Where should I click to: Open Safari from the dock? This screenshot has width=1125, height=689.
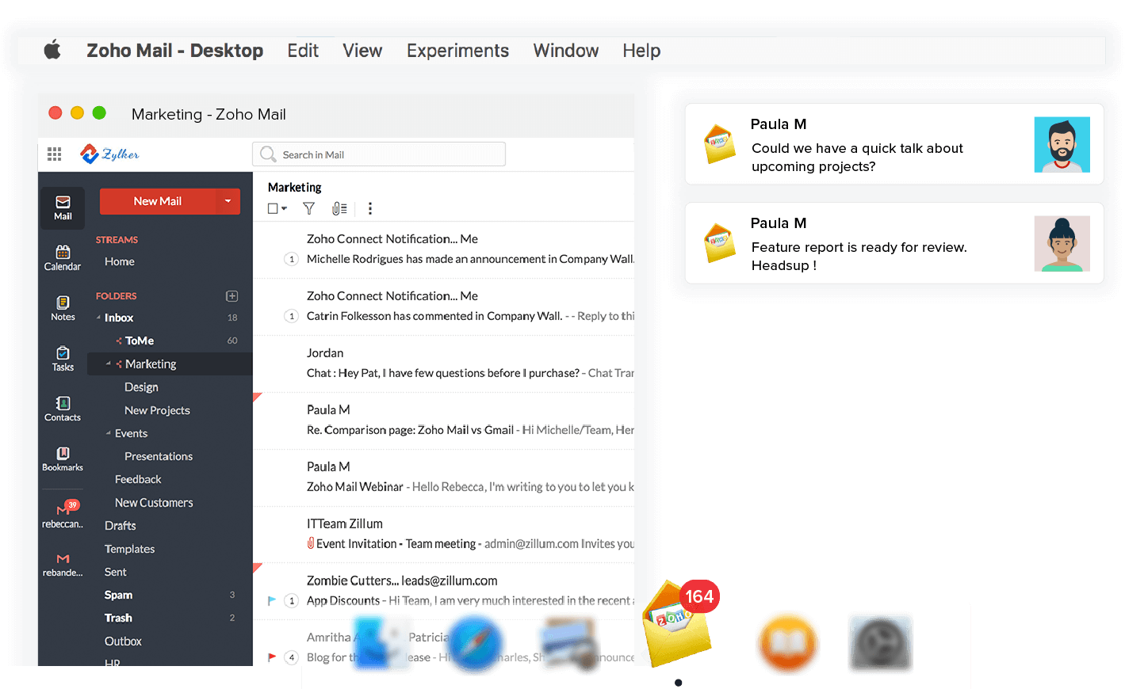coord(475,645)
